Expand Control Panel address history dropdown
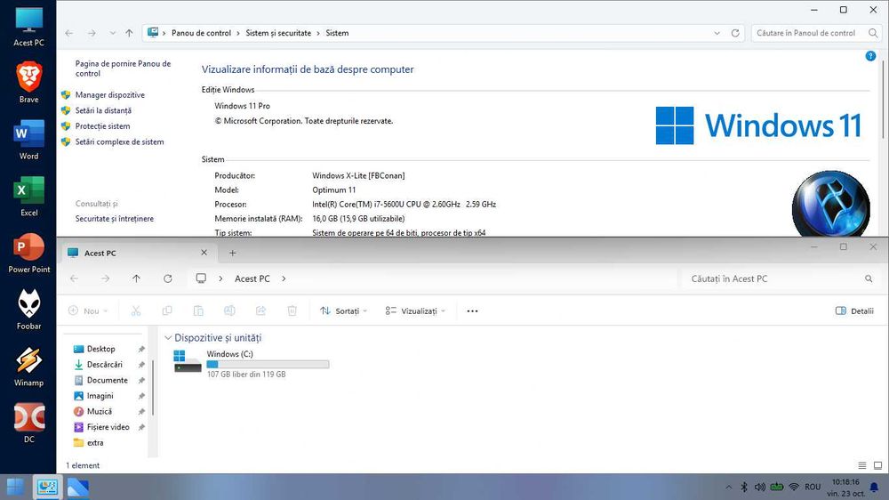The height and width of the screenshot is (500, 889). pos(717,33)
